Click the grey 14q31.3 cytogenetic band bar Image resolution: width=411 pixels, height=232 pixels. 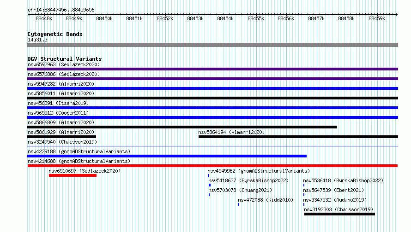pyautogui.click(x=212, y=45)
